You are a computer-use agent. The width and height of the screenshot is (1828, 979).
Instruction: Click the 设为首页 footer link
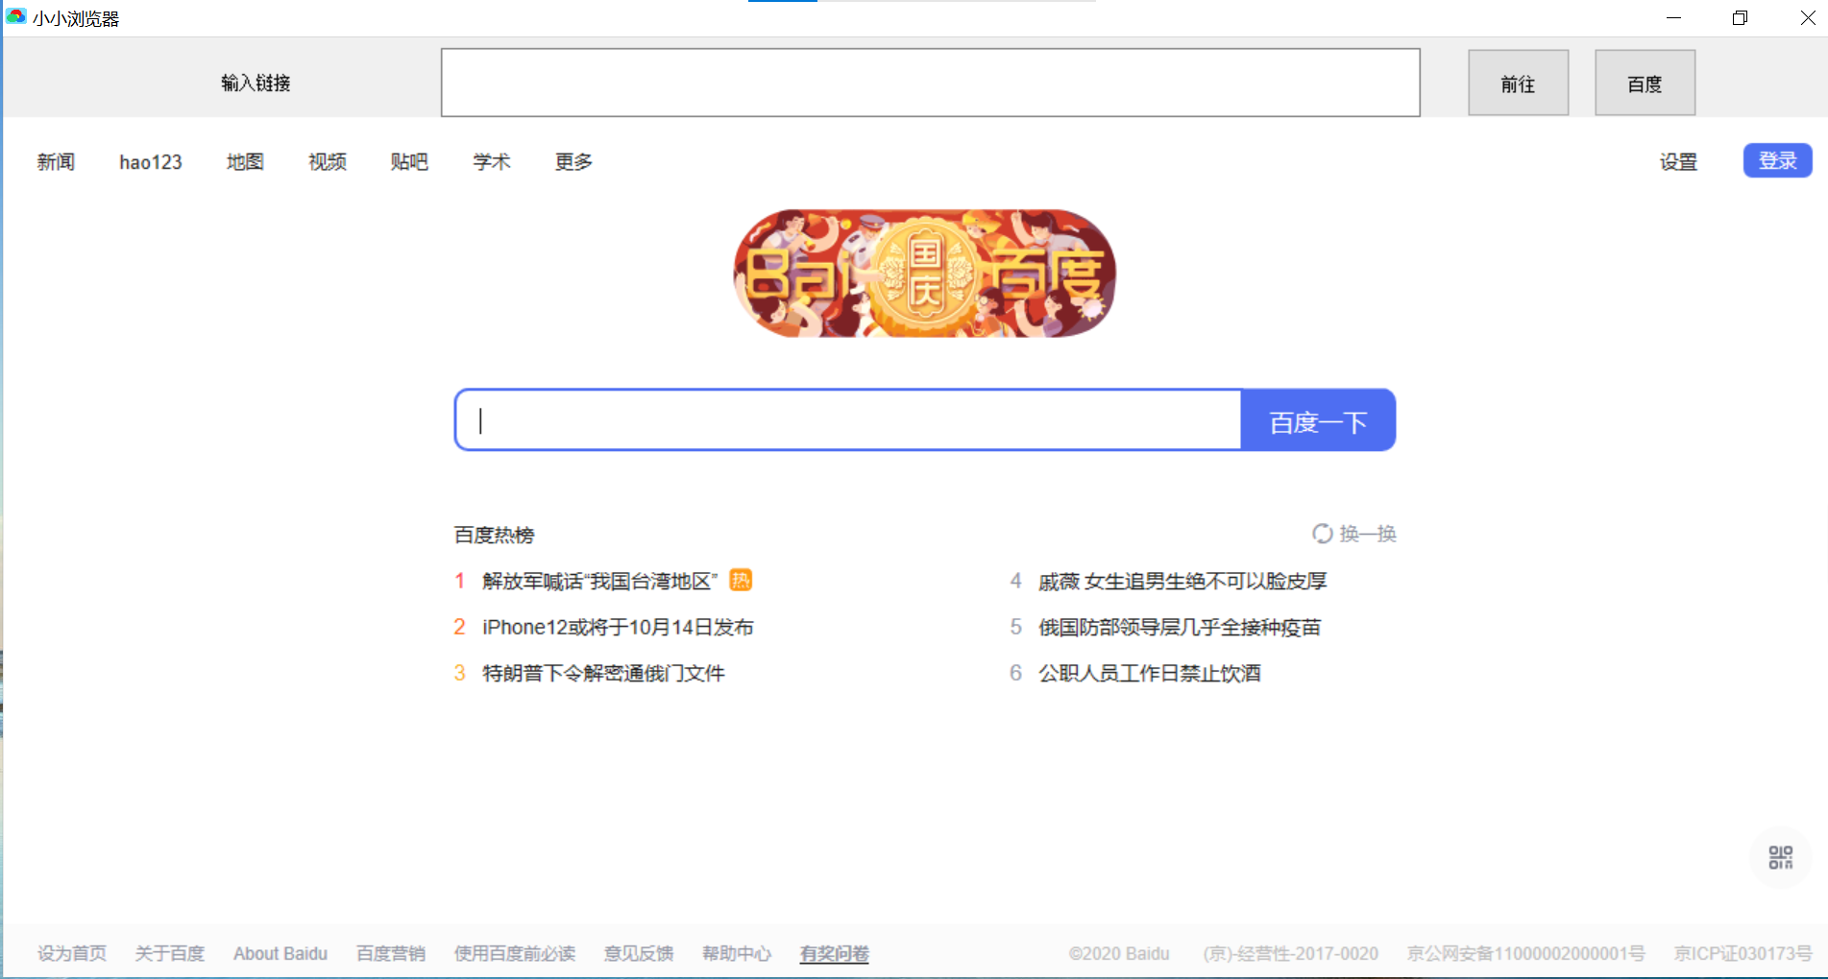(72, 953)
